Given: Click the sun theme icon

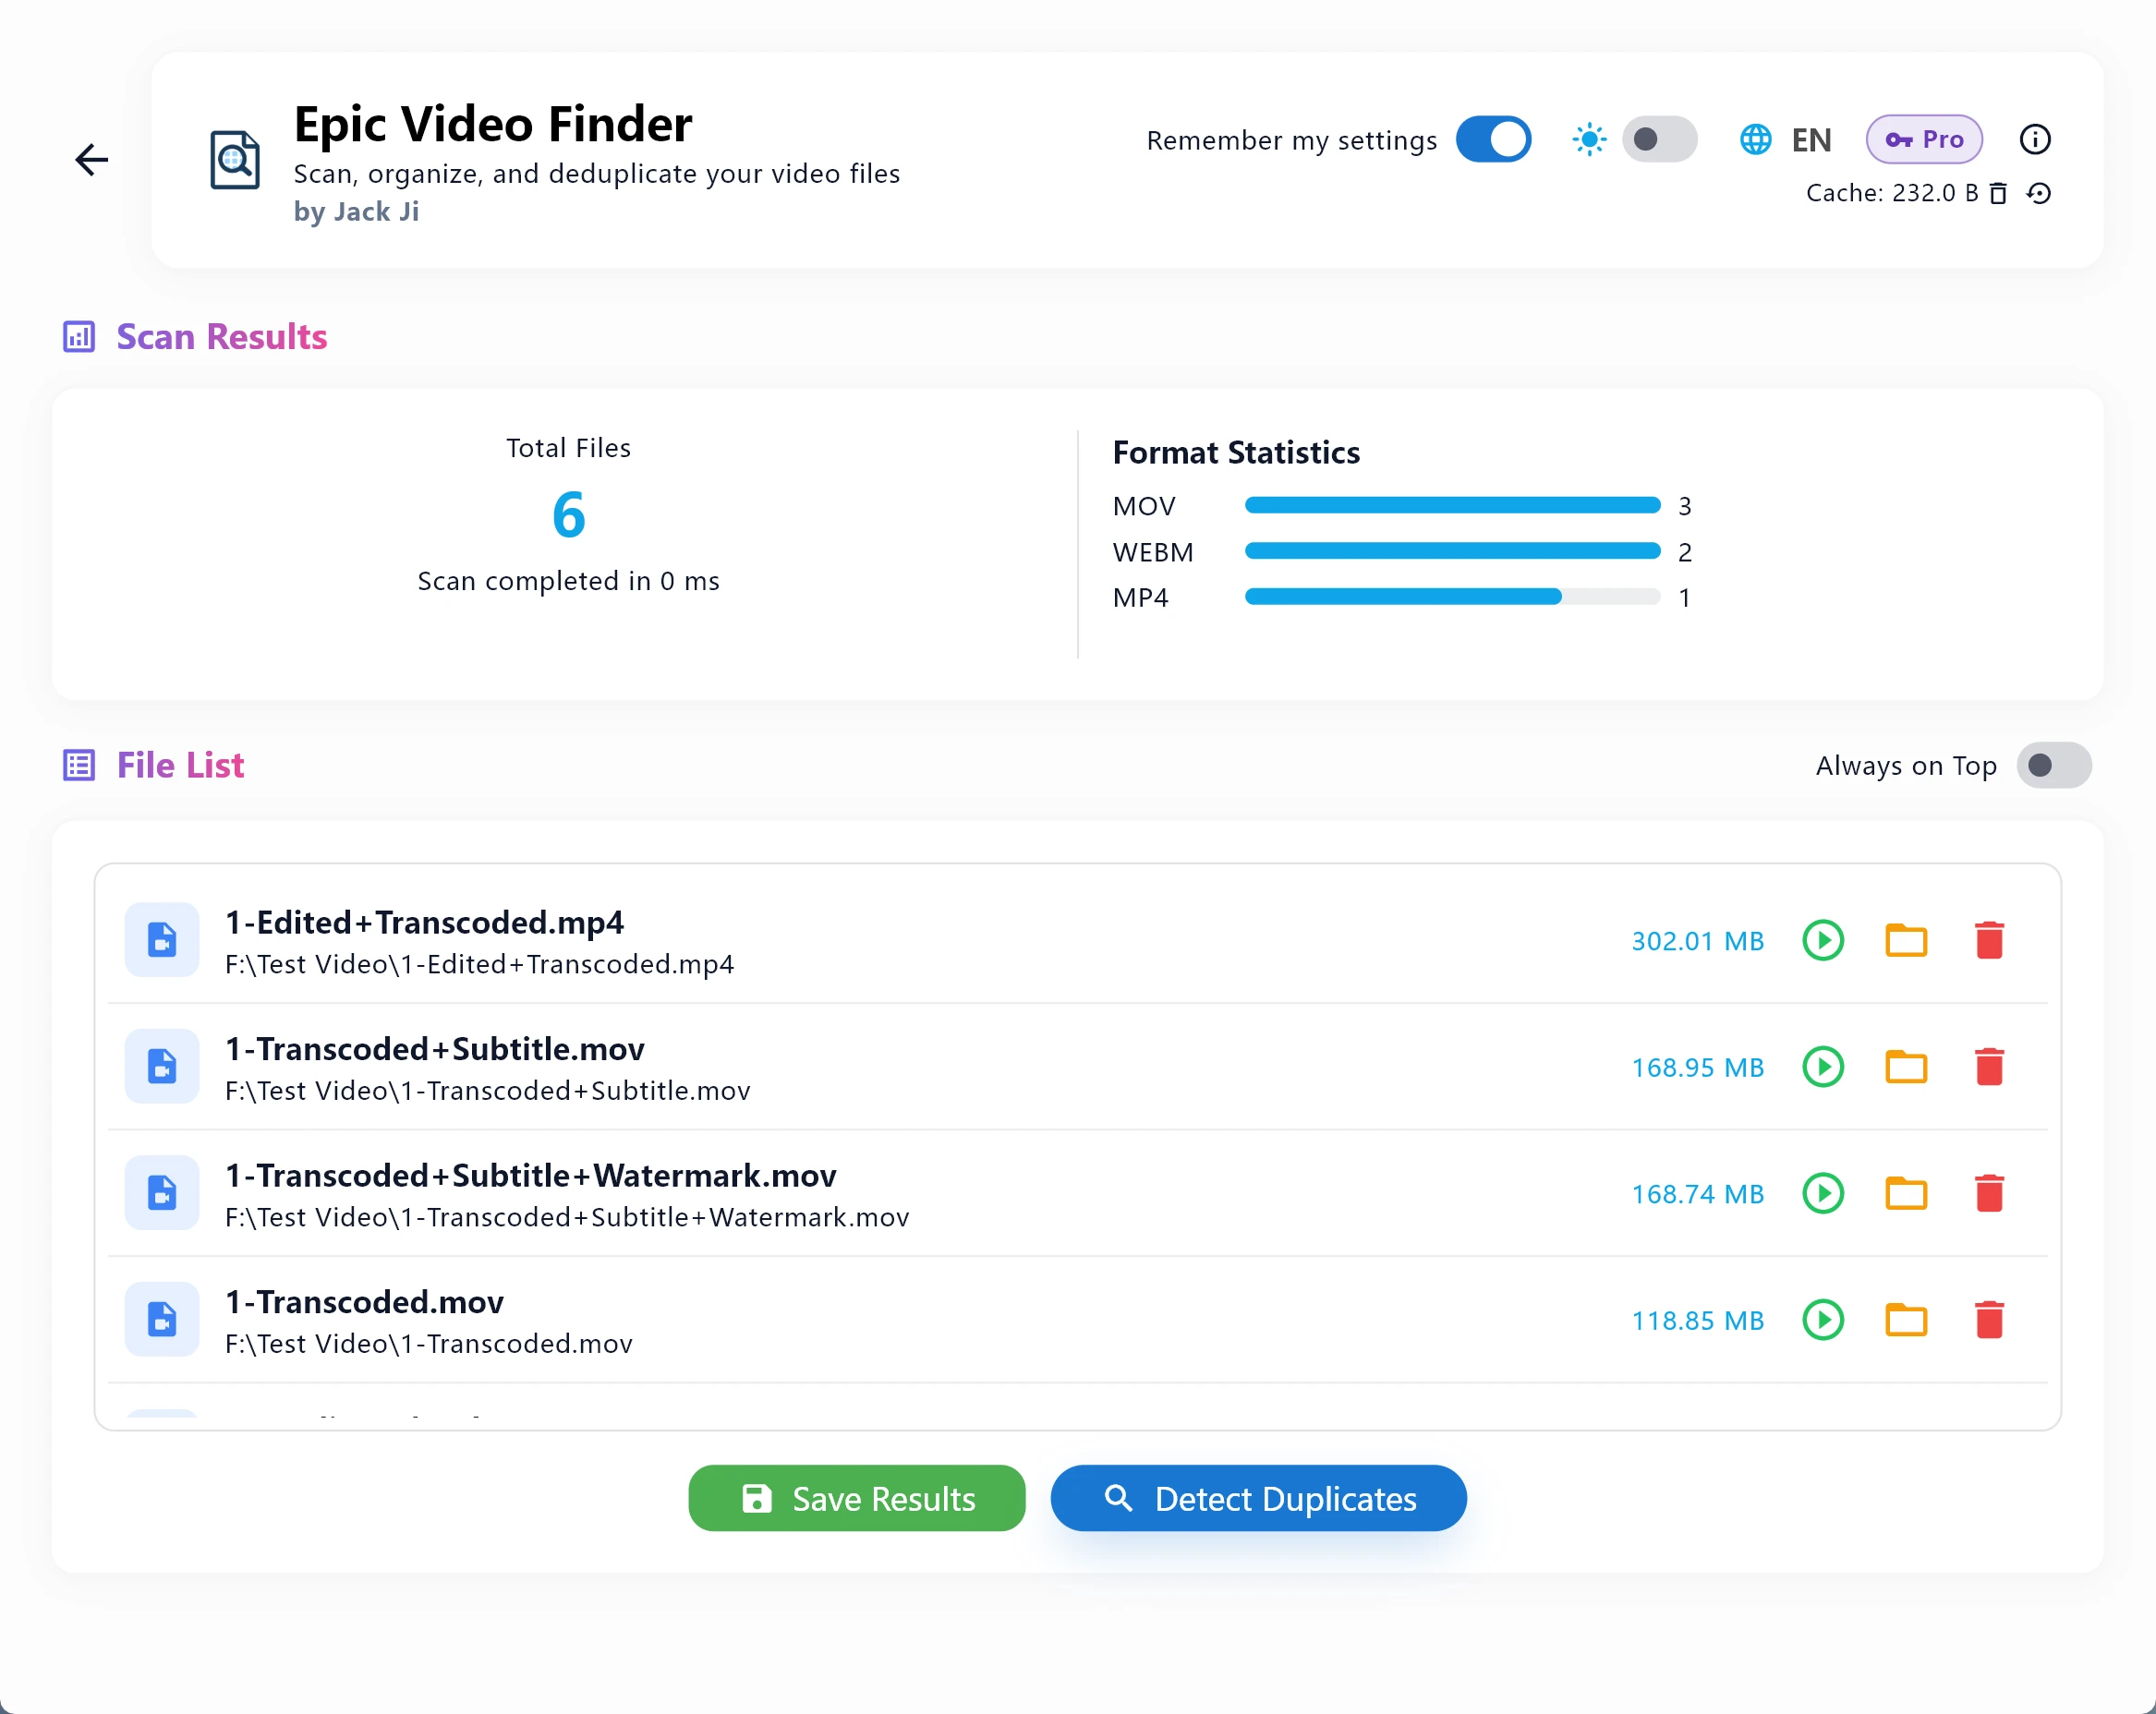Looking at the screenshot, I should (1589, 139).
